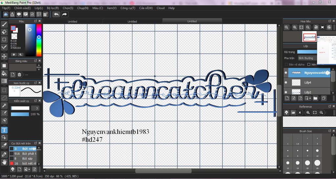Screen dimensions: 336x179
Task: Switch to the first Untitled tab
Action: [73, 22]
